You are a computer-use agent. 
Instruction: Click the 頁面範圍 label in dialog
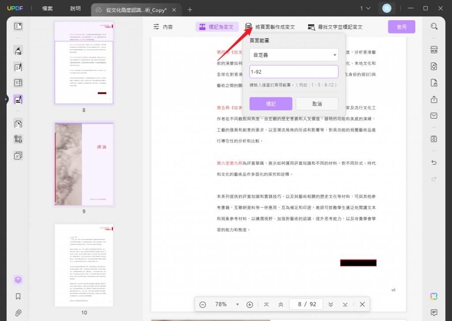(x=260, y=41)
